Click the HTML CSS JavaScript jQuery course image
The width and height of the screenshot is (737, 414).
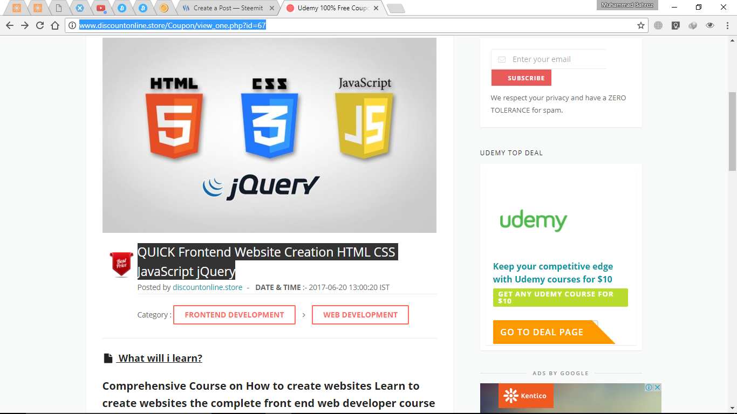pyautogui.click(x=269, y=135)
